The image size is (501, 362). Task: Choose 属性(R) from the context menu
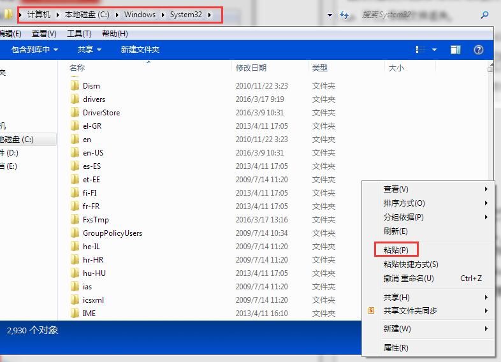pos(396,347)
